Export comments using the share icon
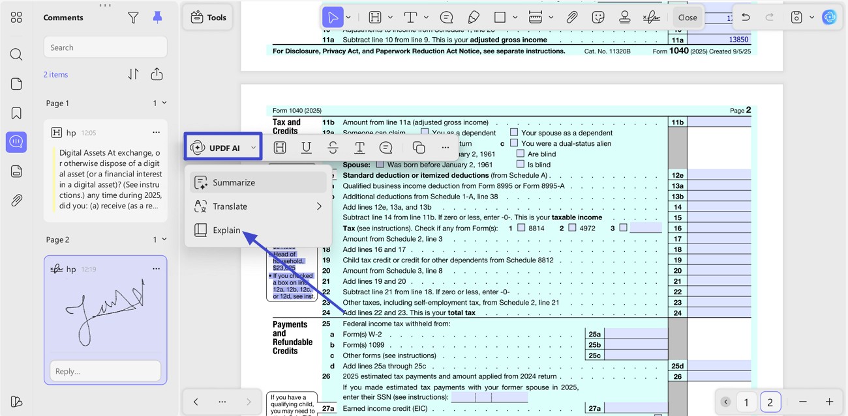 click(157, 74)
